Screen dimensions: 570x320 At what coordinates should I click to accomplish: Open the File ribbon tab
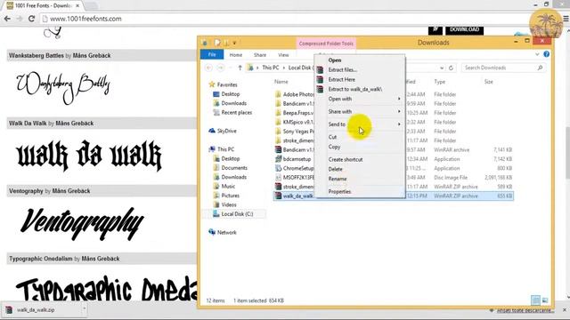click(x=212, y=54)
